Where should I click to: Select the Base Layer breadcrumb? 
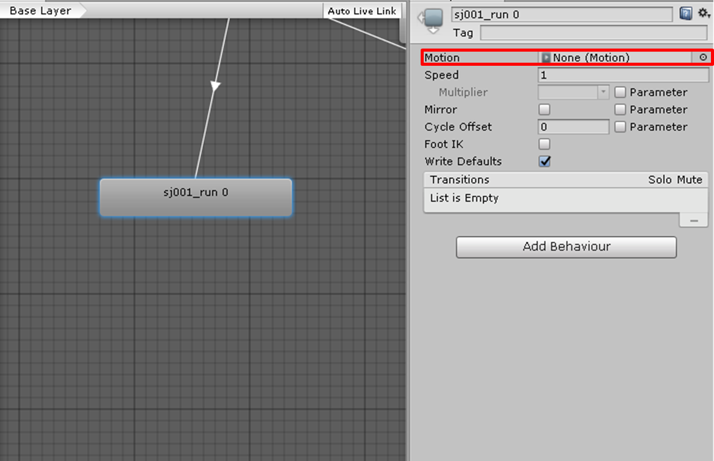point(40,10)
